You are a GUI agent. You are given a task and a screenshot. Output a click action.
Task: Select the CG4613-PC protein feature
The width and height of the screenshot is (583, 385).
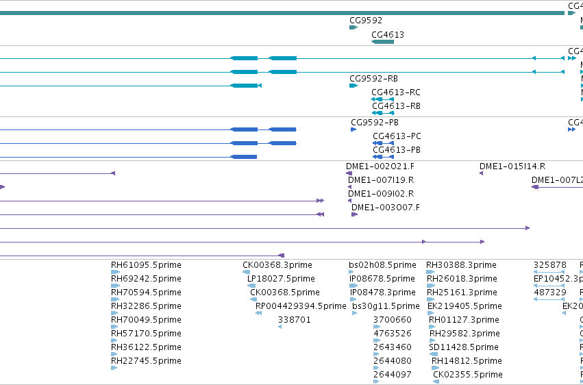point(384,143)
